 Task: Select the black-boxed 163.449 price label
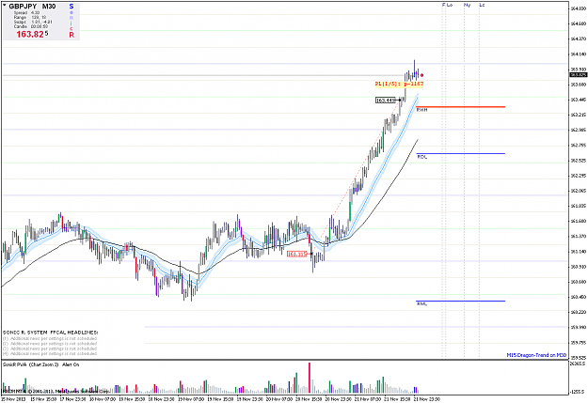[x=386, y=100]
